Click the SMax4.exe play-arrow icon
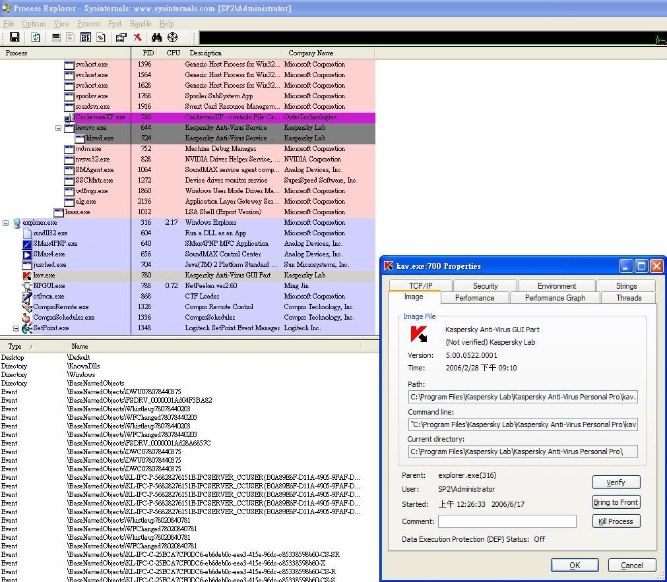The image size is (667, 582). click(x=27, y=254)
